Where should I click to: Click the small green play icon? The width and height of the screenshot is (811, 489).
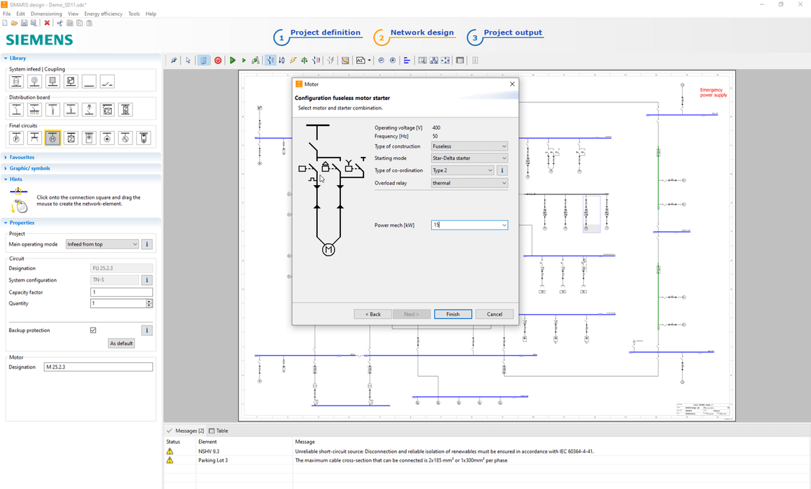point(244,60)
